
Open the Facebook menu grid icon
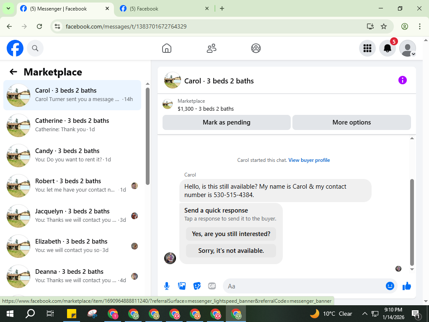click(x=367, y=48)
